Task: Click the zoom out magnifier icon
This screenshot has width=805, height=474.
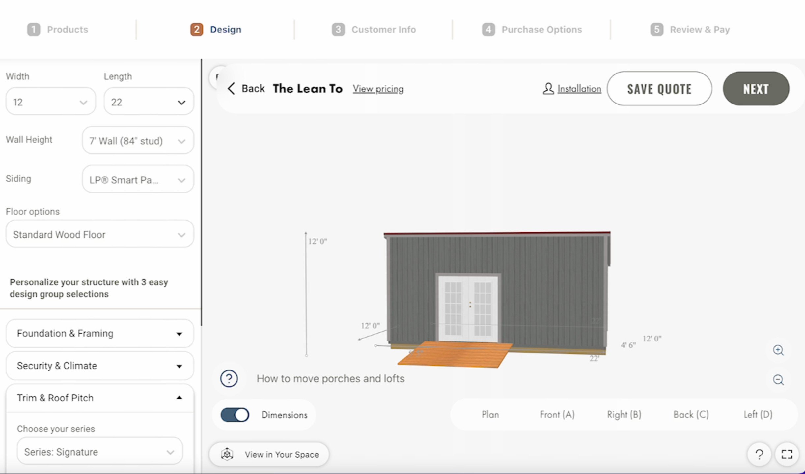Action: (x=778, y=380)
